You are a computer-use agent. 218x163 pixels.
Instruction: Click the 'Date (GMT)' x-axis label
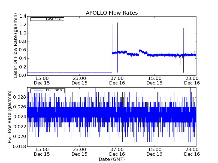pos(112,159)
